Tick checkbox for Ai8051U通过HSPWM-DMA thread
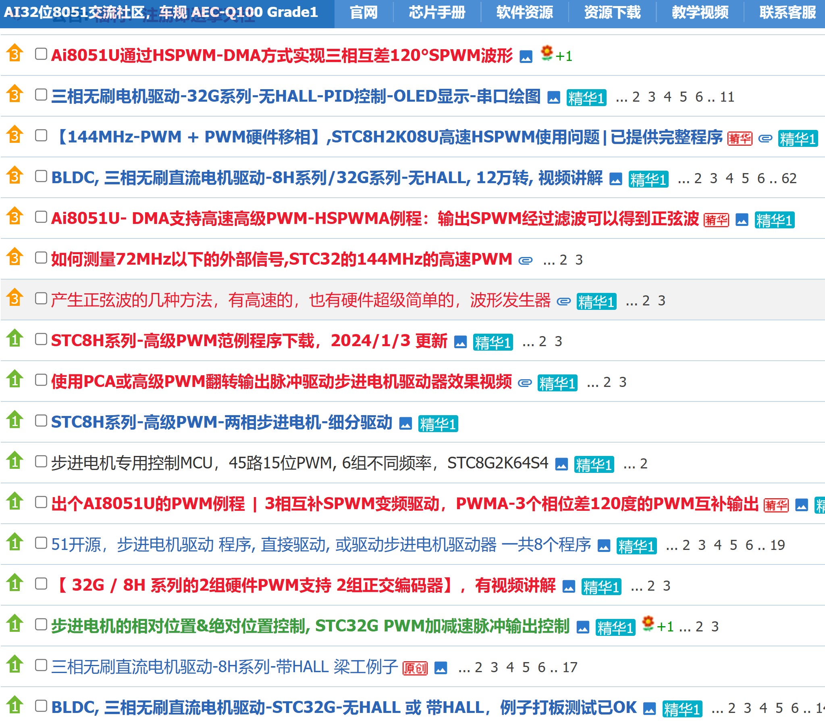The image size is (825, 721). point(41,54)
